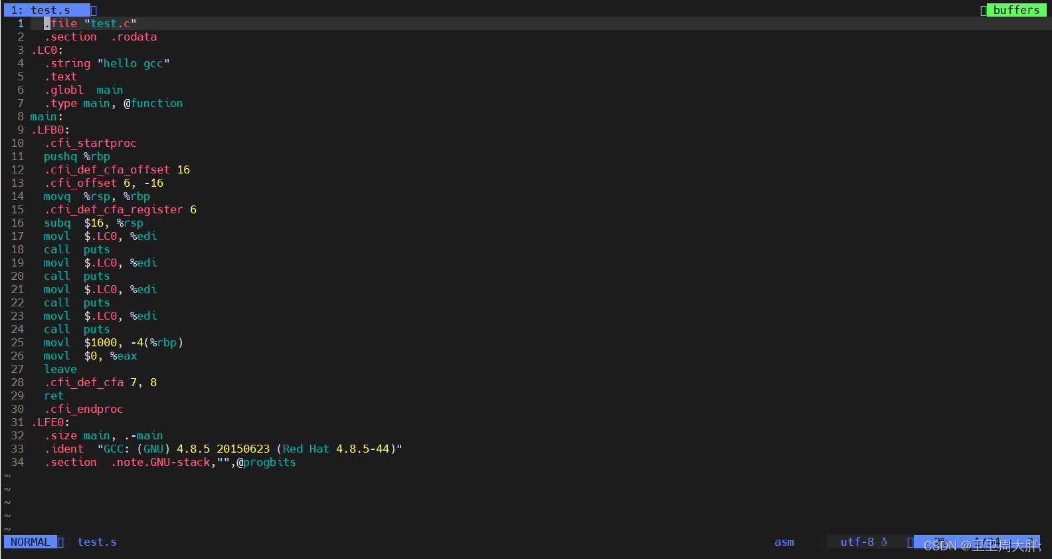Click call puts on line 18

click(x=77, y=249)
